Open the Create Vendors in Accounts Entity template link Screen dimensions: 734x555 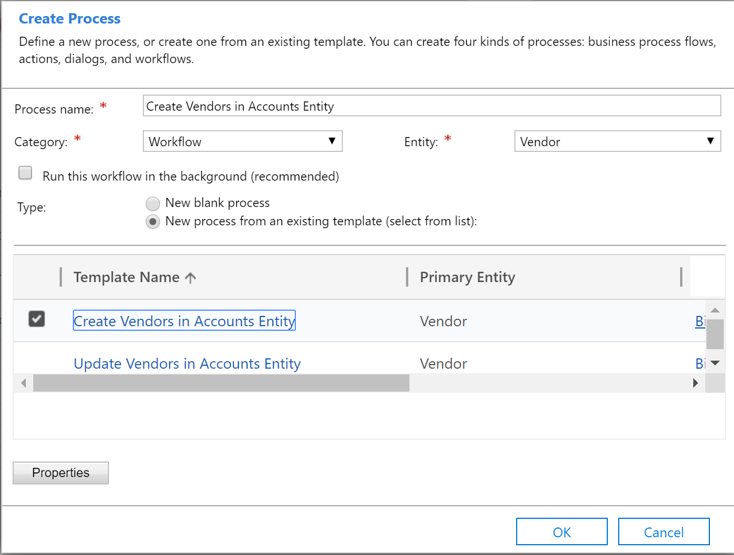pyautogui.click(x=184, y=321)
